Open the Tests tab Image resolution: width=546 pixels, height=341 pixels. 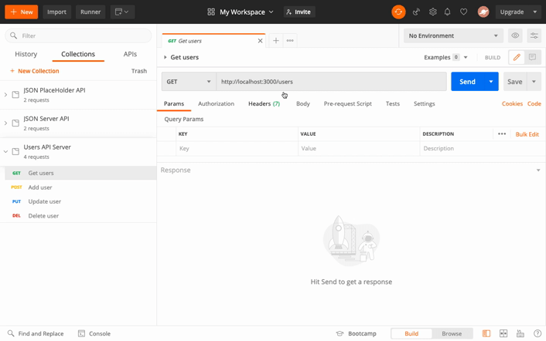392,103
